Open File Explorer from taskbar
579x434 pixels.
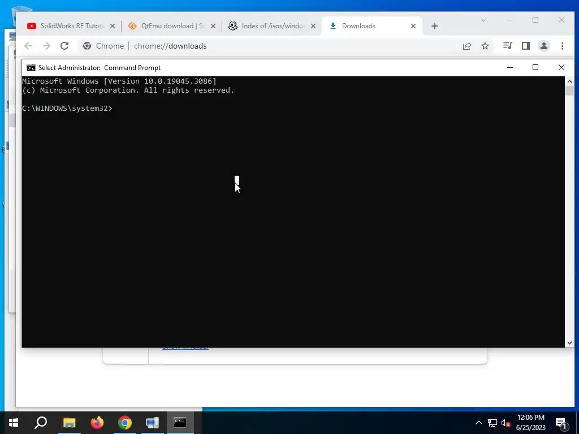[69, 423]
